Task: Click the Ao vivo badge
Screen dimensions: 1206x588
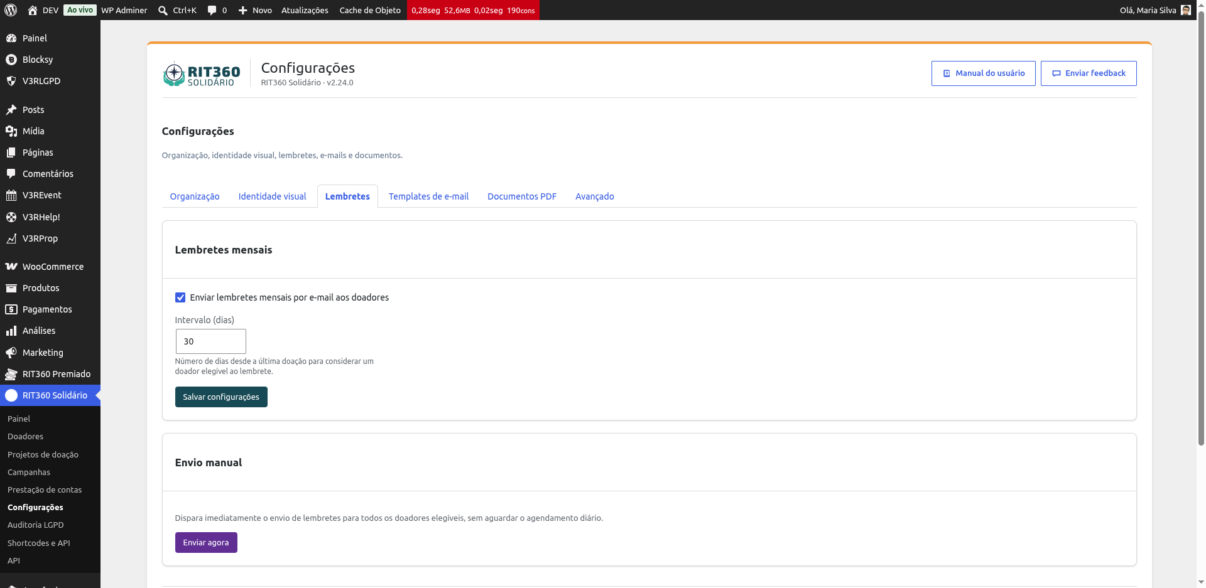Action: pyautogui.click(x=80, y=10)
